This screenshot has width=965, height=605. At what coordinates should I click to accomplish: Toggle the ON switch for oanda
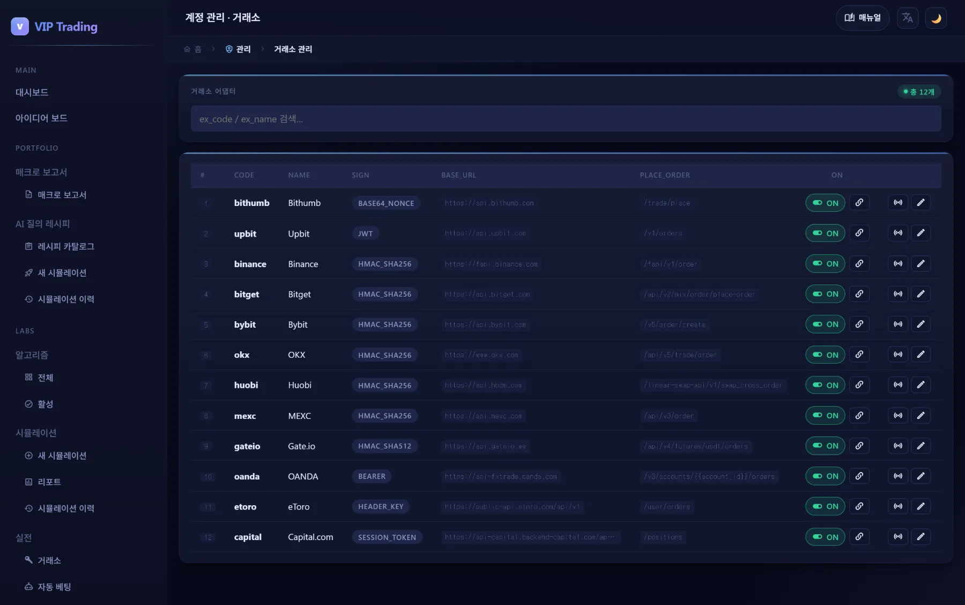click(x=825, y=476)
